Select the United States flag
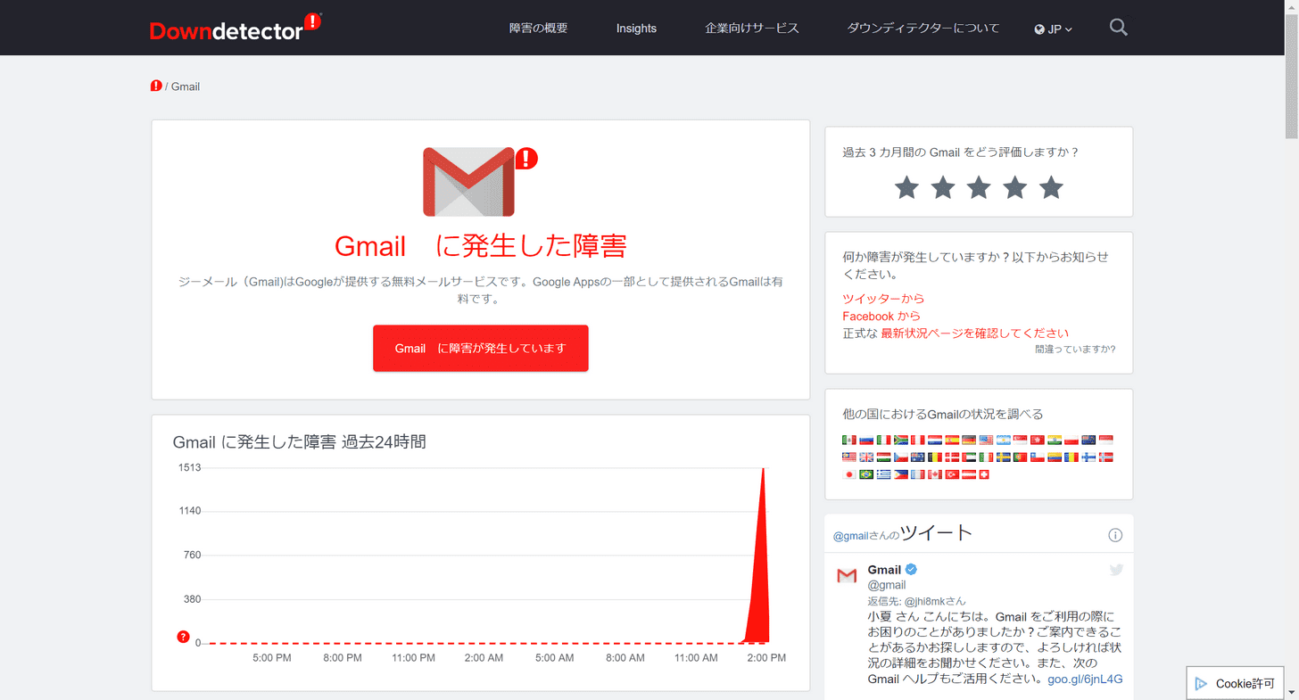 pos(986,440)
